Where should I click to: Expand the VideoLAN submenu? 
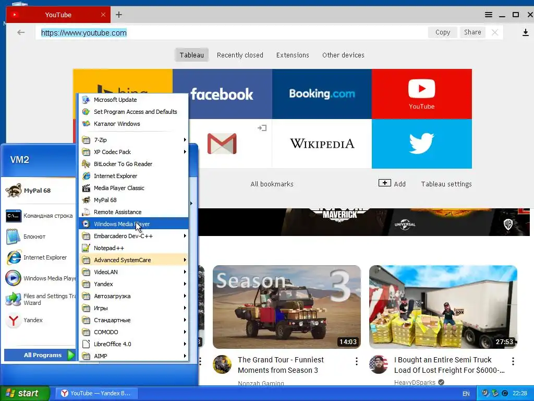point(133,272)
